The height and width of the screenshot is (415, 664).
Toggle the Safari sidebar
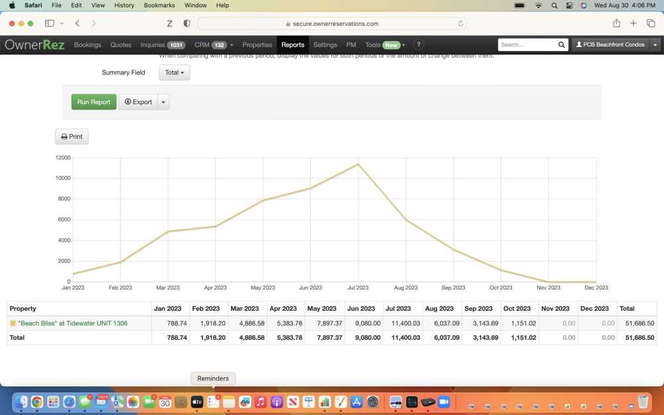pyautogui.click(x=49, y=23)
